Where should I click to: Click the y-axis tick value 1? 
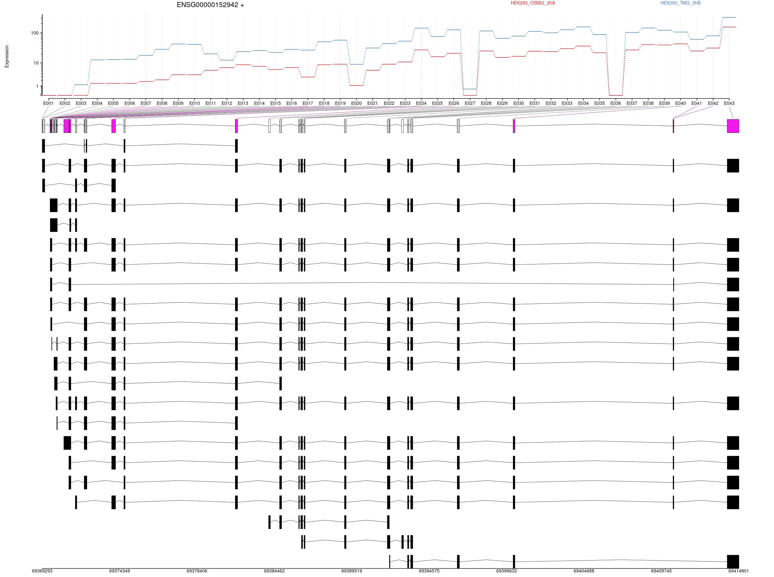point(37,86)
